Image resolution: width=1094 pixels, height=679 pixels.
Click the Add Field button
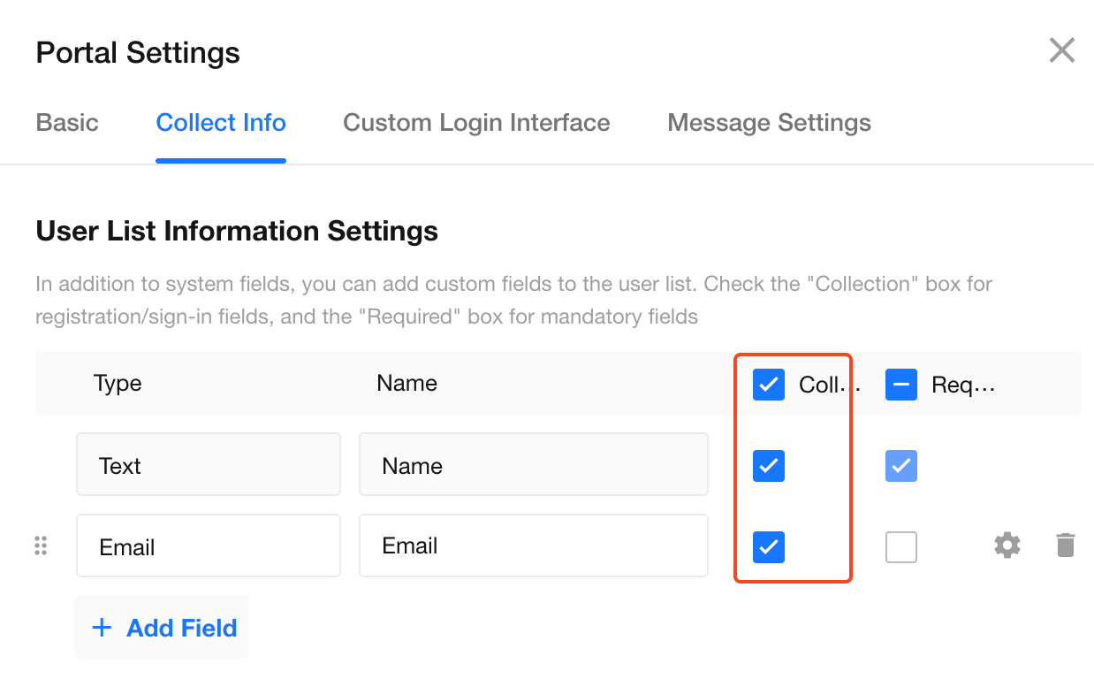(162, 628)
